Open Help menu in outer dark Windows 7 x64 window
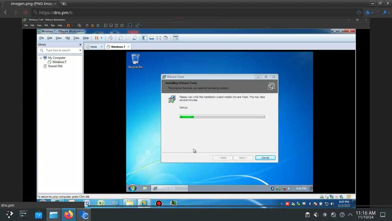 (60, 25)
